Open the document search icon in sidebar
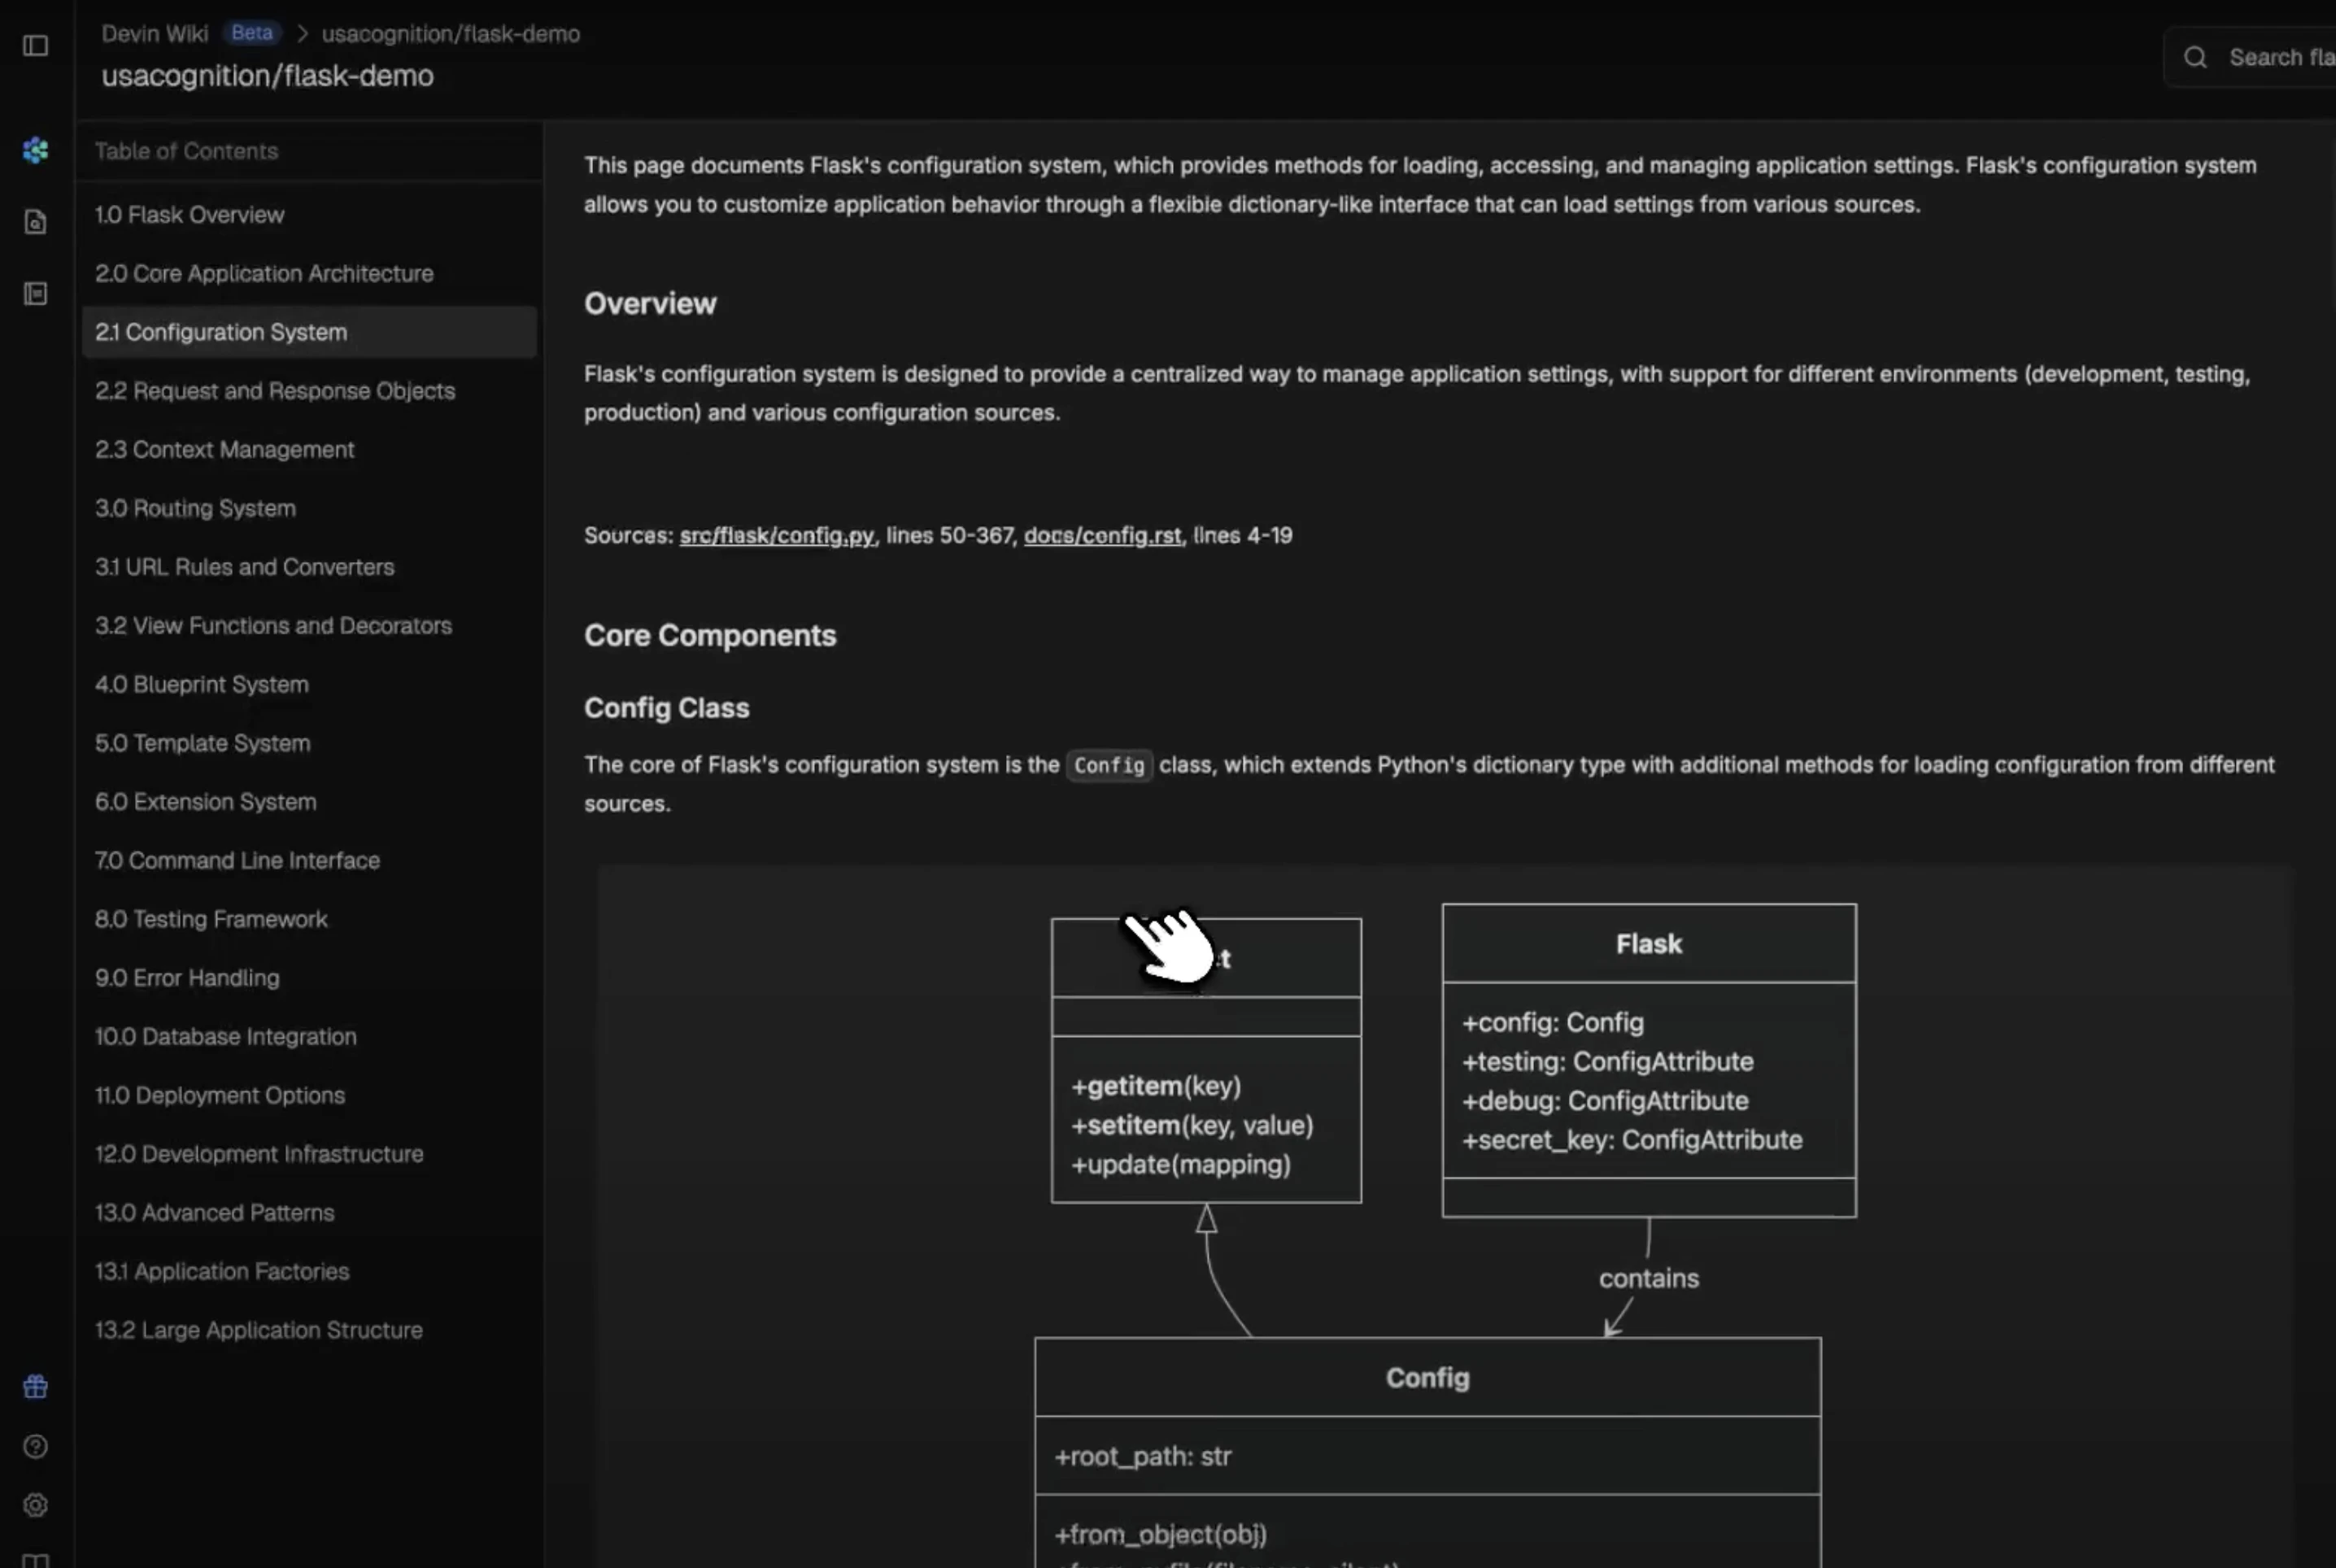 click(35, 222)
